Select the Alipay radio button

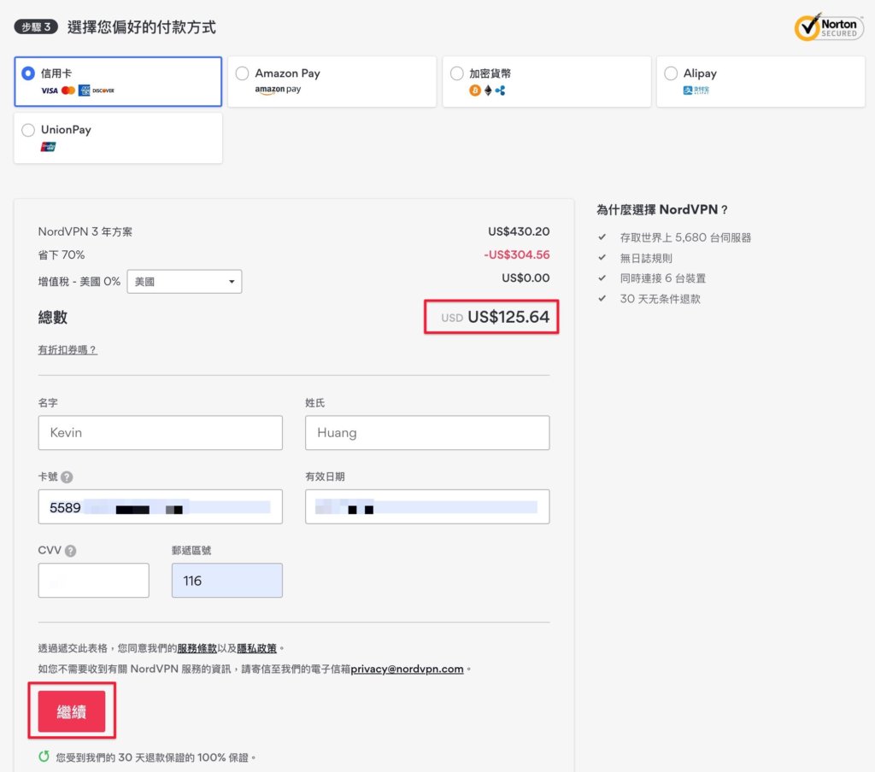click(671, 73)
